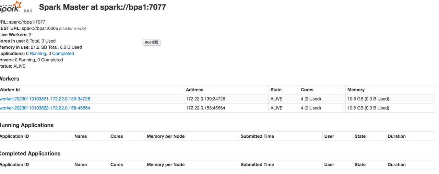Sort Running Applications by Application ID
Viewport: 439px width, 174px height.
[14, 136]
